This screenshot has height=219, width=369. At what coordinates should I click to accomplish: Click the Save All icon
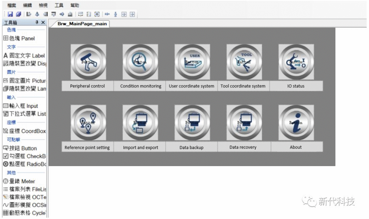point(18,14)
